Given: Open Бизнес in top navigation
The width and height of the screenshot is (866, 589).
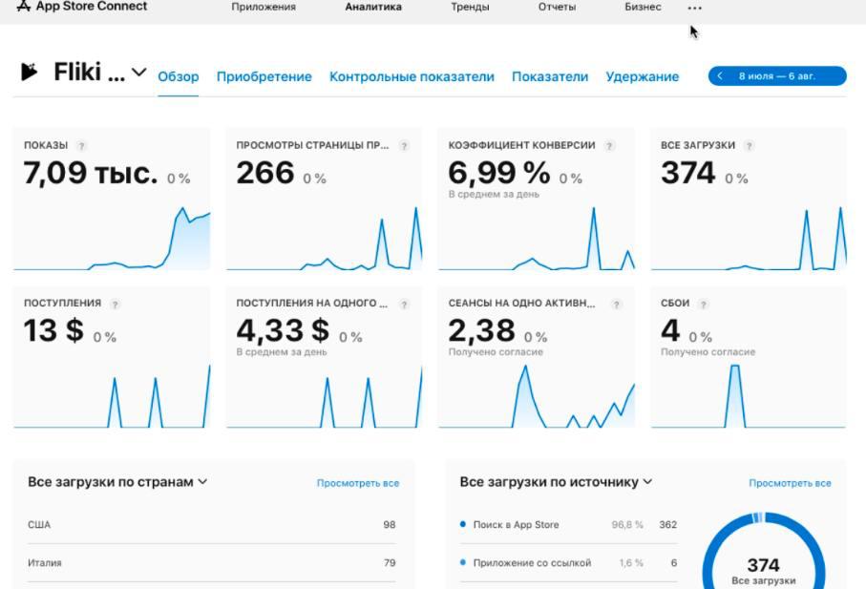Looking at the screenshot, I should [643, 8].
